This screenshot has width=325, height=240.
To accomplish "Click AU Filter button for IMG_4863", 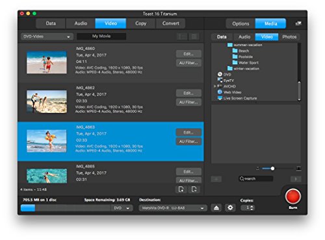I will pos(188,141).
